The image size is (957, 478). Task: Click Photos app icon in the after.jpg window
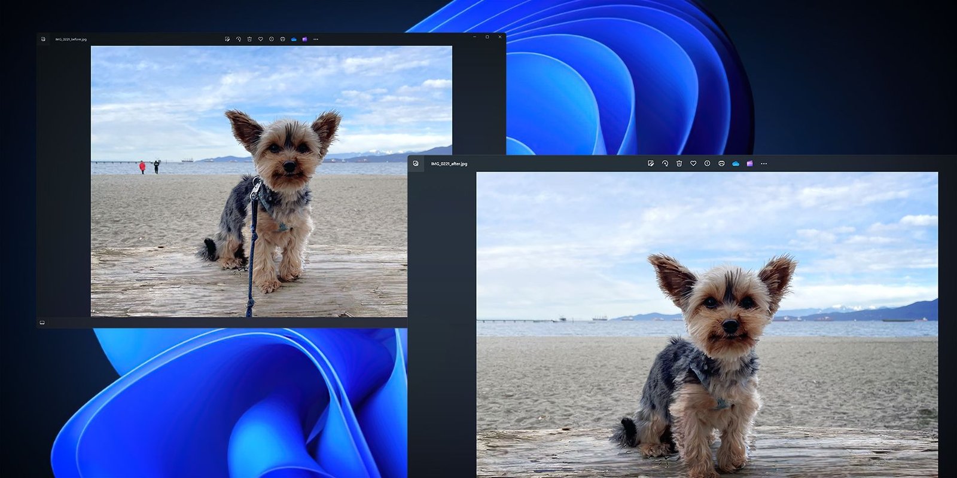(416, 164)
